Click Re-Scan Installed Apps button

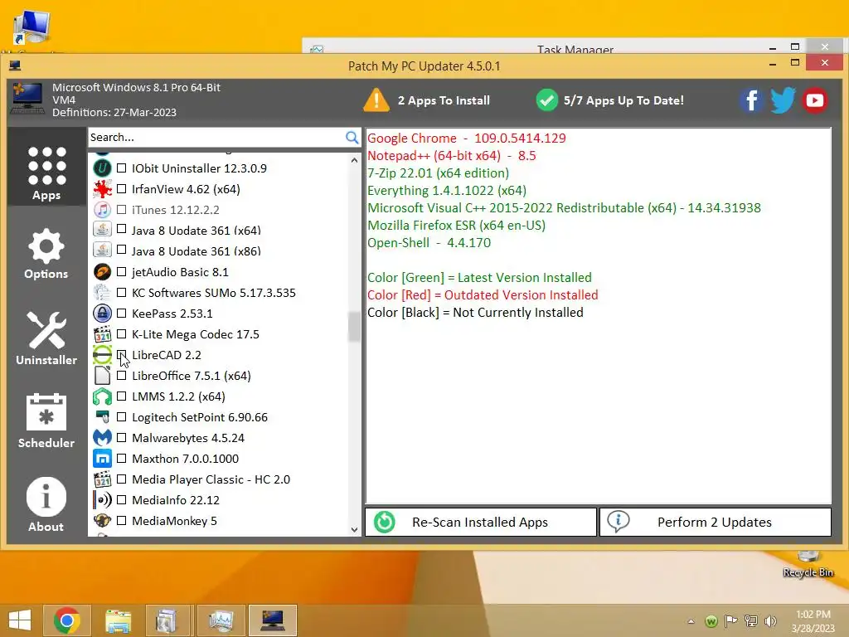(x=481, y=523)
